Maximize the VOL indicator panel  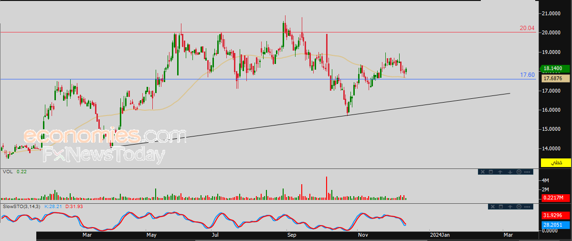coord(491,172)
